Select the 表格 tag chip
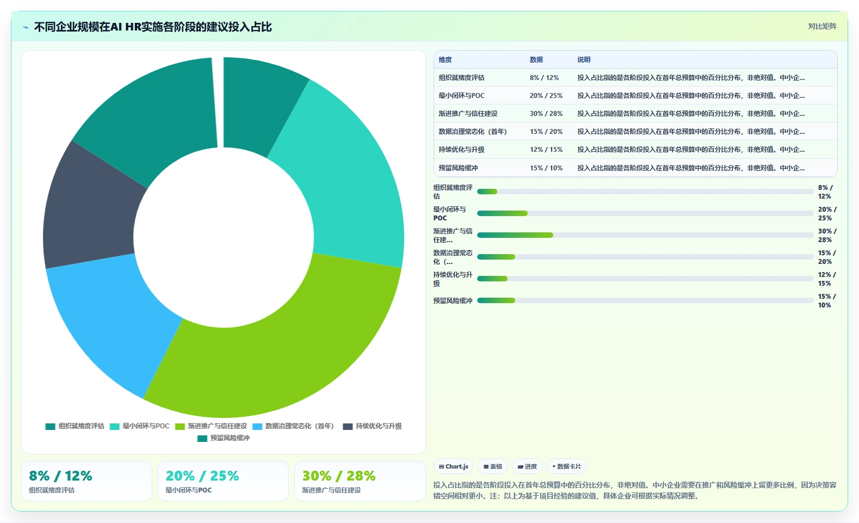The width and height of the screenshot is (859, 523). (x=493, y=466)
